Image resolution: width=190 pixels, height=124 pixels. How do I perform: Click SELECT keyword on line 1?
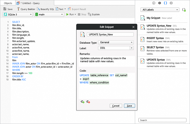pyautogui.click(x=16, y=22)
